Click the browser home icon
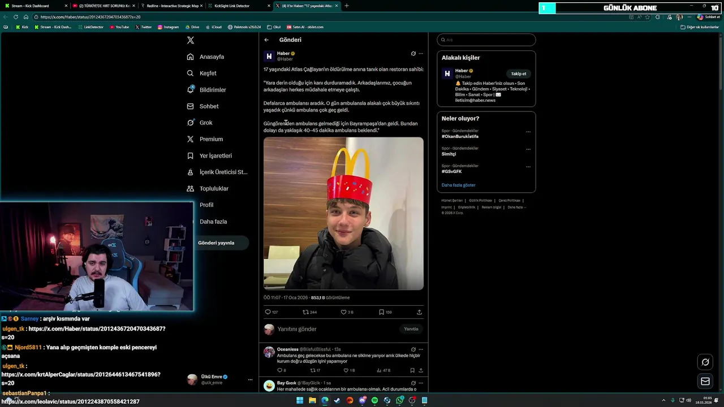The width and height of the screenshot is (724, 407). (x=25, y=17)
